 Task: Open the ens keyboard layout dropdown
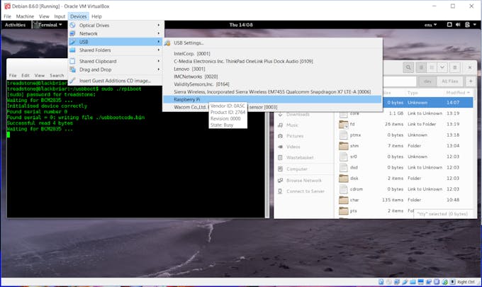click(x=430, y=25)
